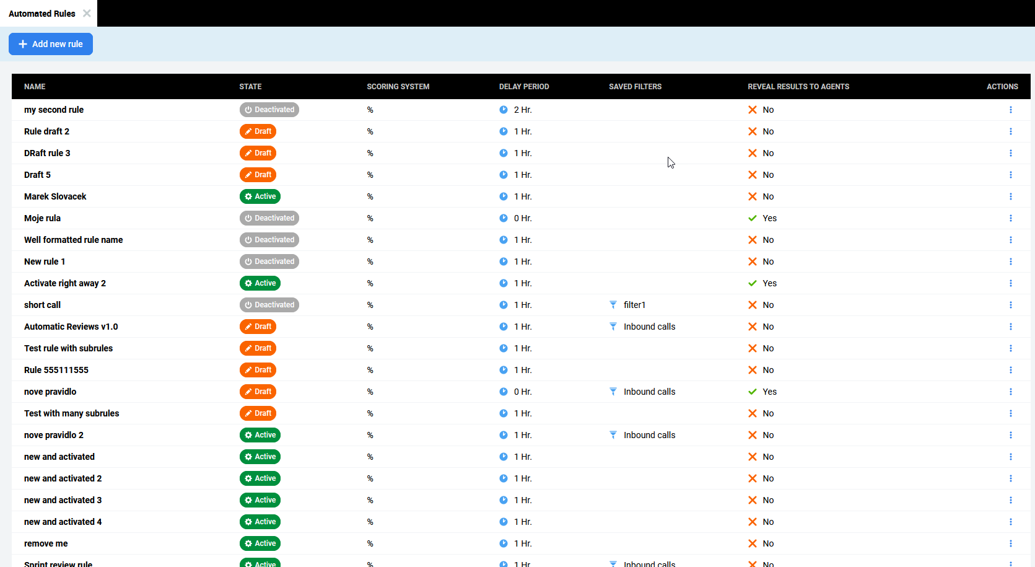This screenshot has width=1035, height=567.
Task: Close the Automated Rules tab
Action: [87, 13]
